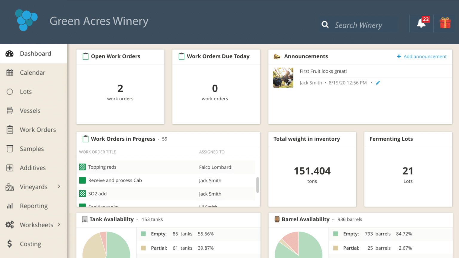Viewport: 459px width, 258px height.
Task: Open the Receive and process Cab row
Action: coord(115,180)
